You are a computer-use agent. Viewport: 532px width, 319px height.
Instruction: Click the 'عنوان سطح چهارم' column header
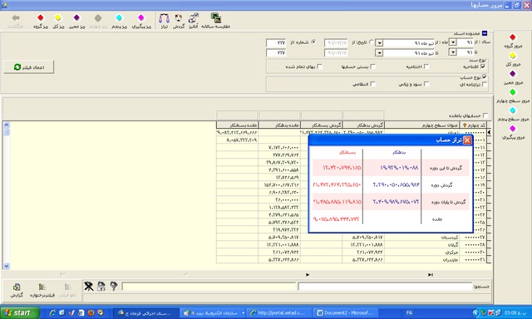(422, 125)
